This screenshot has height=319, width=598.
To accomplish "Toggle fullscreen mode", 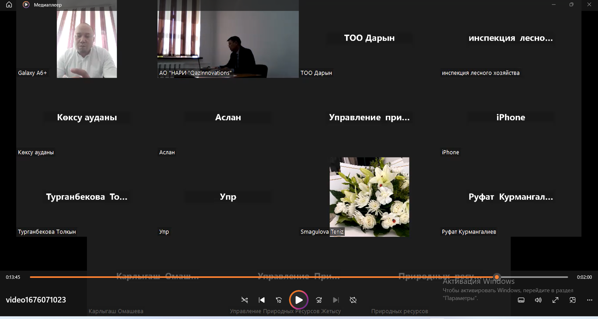I will [555, 300].
